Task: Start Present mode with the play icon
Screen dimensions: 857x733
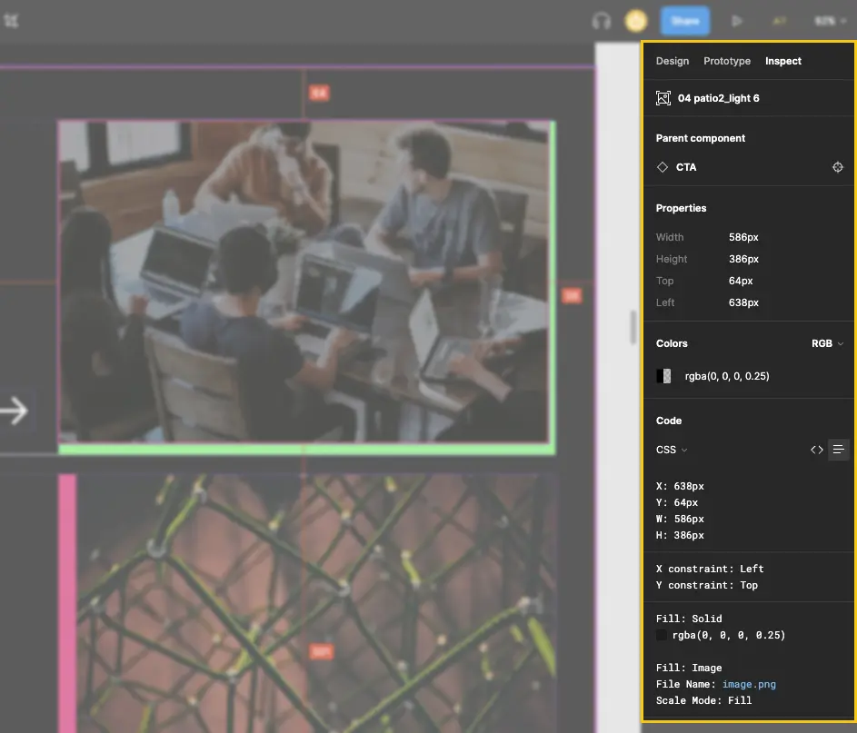Action: tap(737, 20)
